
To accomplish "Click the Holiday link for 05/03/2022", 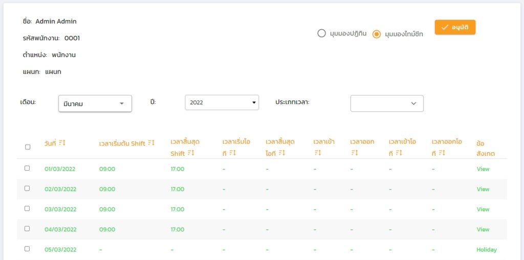I will pyautogui.click(x=486, y=250).
